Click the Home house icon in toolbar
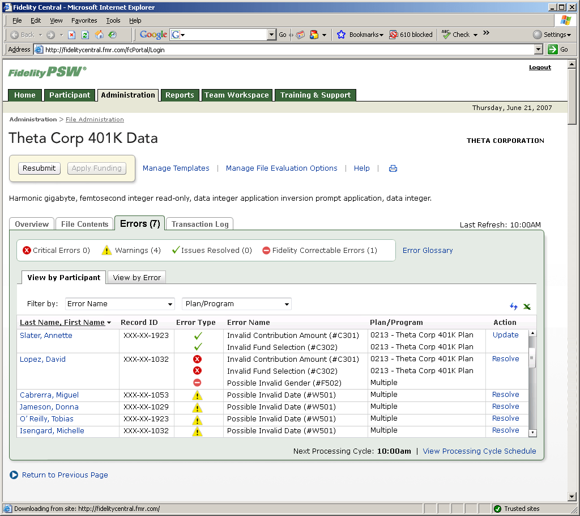This screenshot has width=580, height=516. [x=99, y=35]
